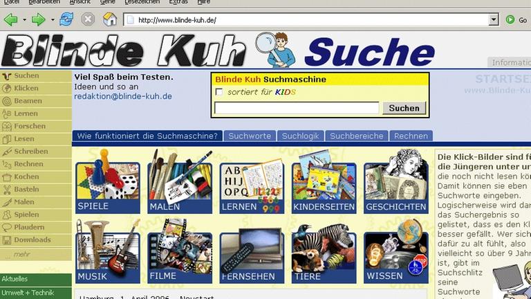Reload the page with the refresh icon
Viewport: 531px width, 299px height.
pyautogui.click(x=66, y=19)
